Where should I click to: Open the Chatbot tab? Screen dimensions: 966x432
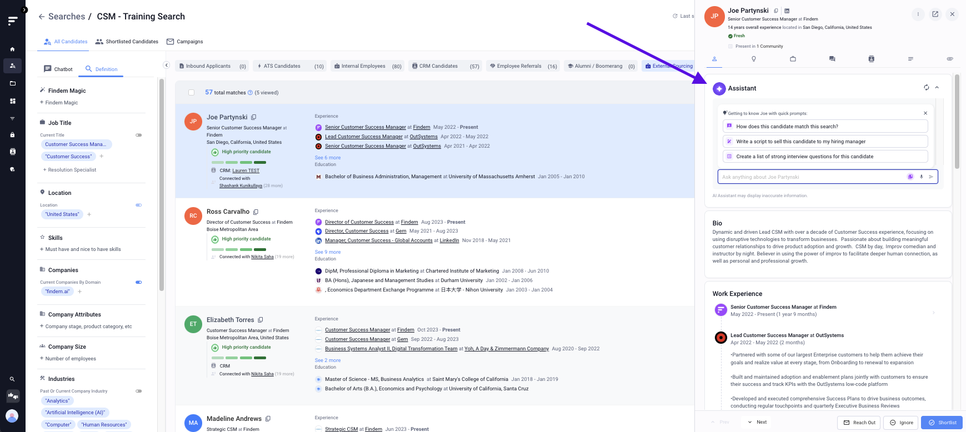58,69
